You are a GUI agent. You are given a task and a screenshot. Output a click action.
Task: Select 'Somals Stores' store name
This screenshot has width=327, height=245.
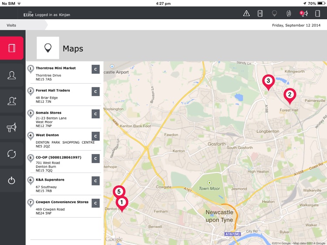click(x=48, y=113)
